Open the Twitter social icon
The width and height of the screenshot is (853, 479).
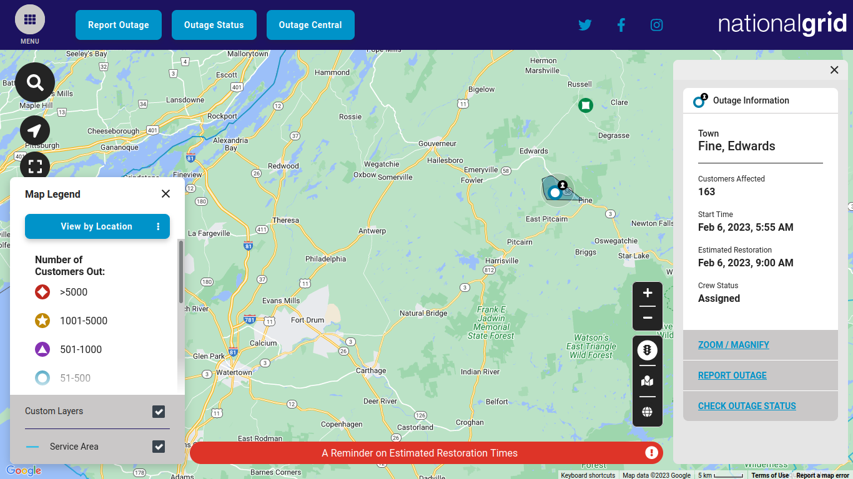[584, 25]
